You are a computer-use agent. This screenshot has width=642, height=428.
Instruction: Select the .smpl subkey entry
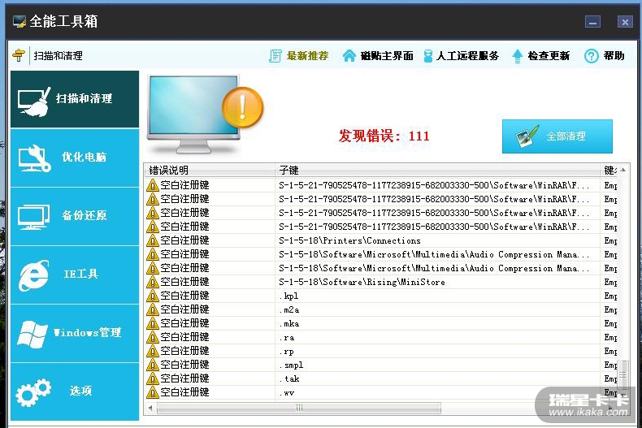[291, 365]
